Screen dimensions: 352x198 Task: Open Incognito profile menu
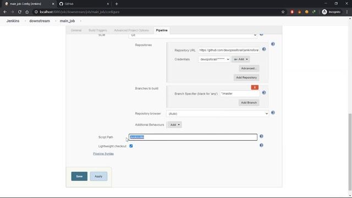[x=331, y=12]
